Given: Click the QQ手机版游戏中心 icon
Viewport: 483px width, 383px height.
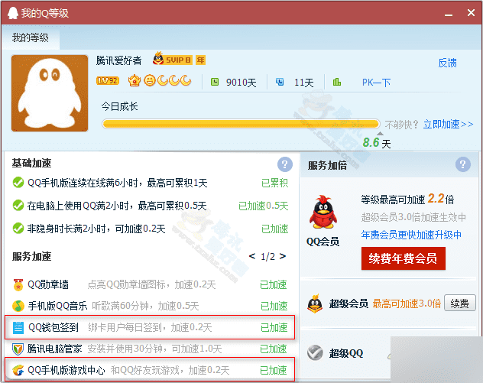Looking at the screenshot, I should (x=18, y=370).
